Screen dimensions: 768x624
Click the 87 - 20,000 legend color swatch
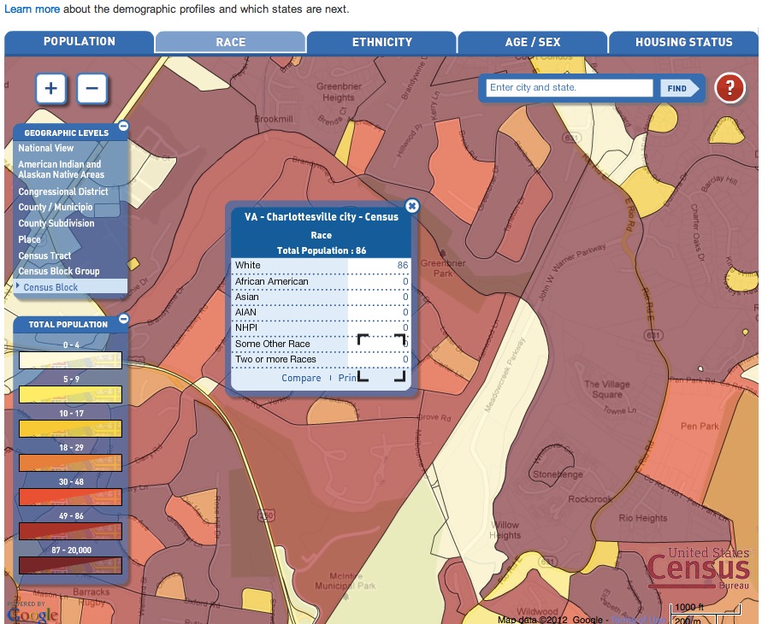click(71, 565)
